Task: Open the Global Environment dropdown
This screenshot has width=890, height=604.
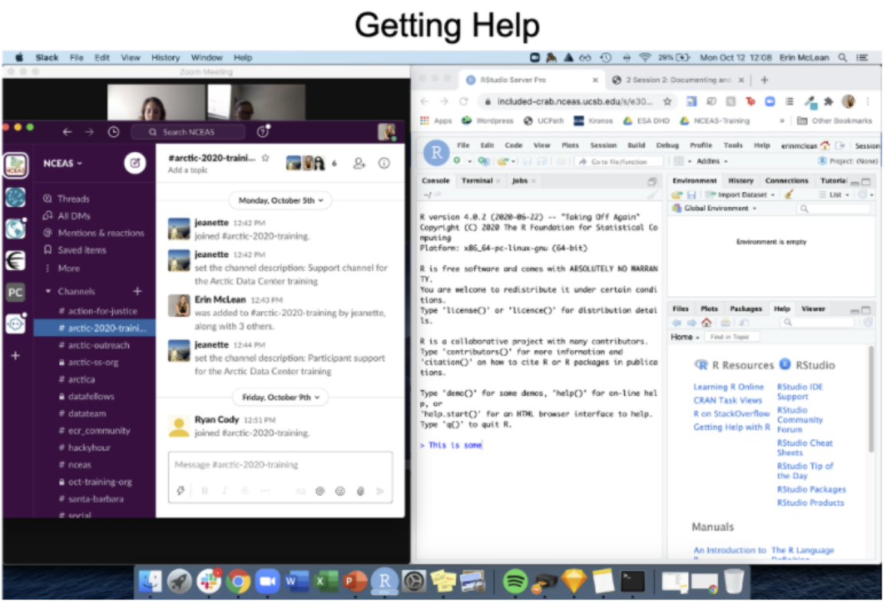Action: tap(715, 209)
